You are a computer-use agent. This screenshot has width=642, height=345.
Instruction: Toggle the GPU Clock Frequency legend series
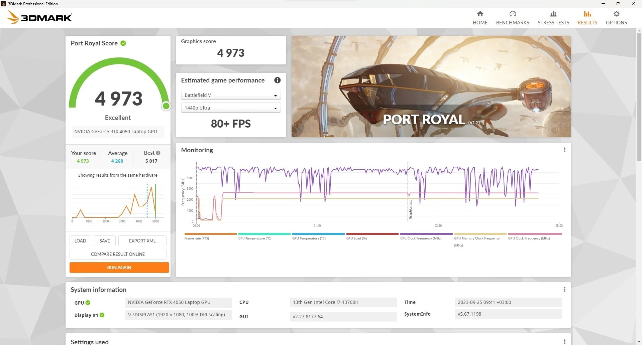[x=535, y=236]
